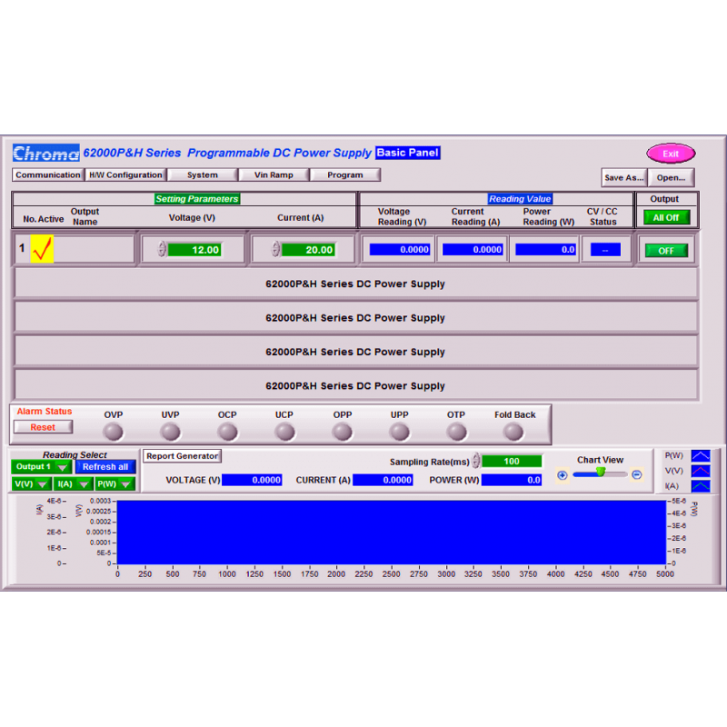Click the Alarm Status label
727x727 pixels.
(x=45, y=412)
